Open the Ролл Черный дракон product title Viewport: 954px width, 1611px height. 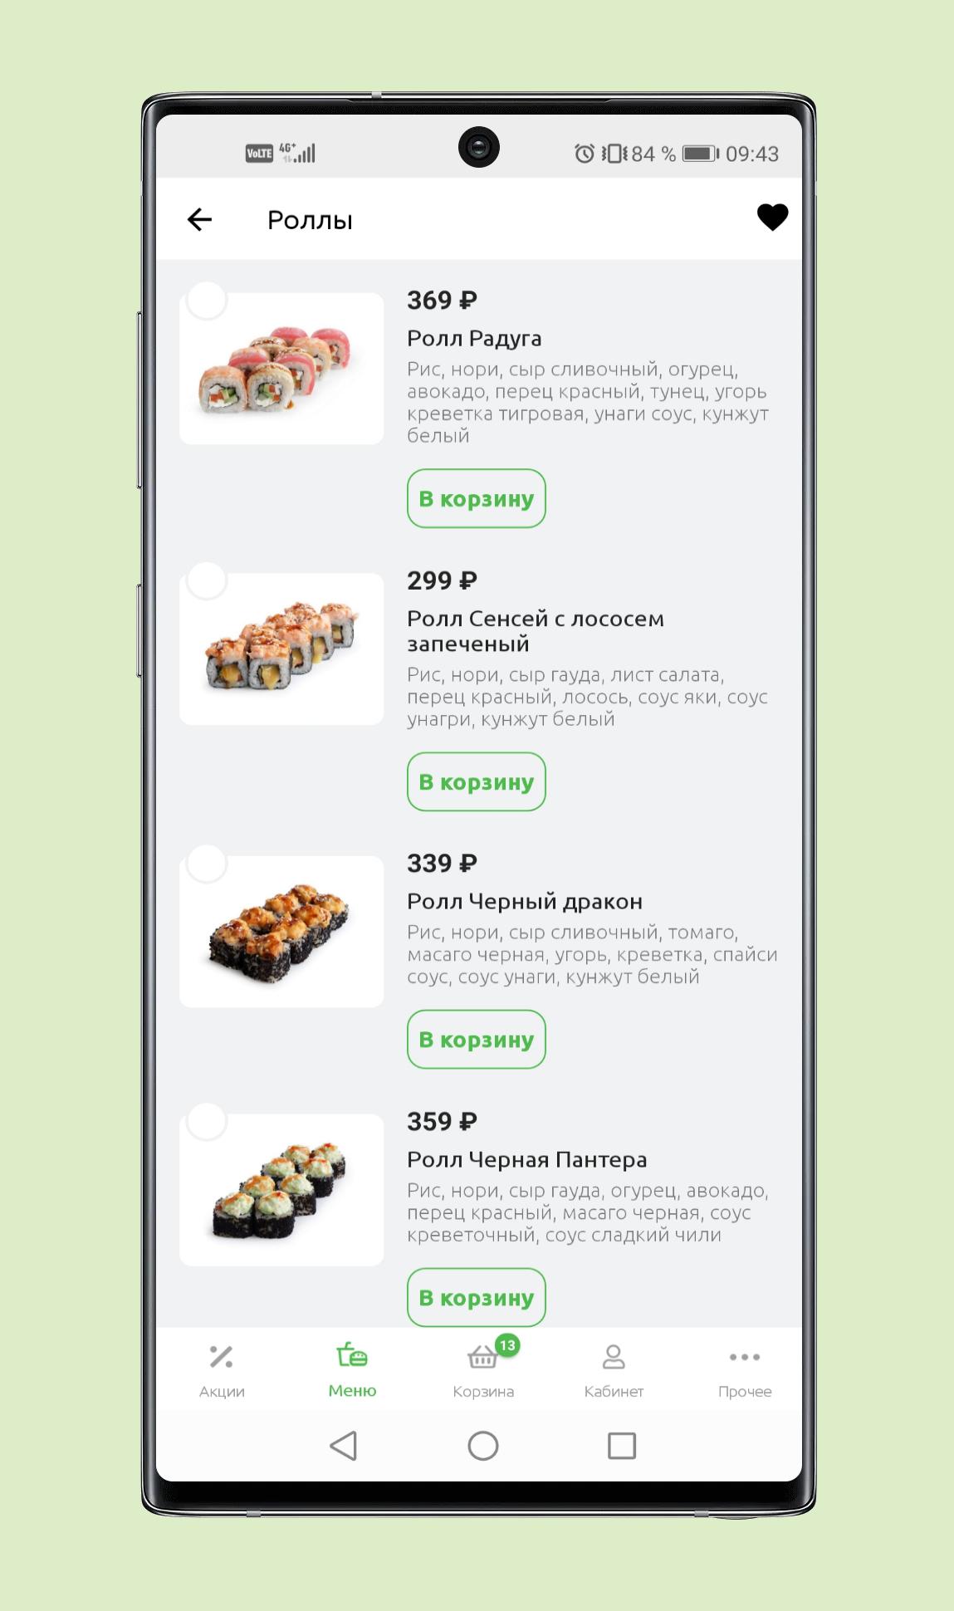(525, 902)
